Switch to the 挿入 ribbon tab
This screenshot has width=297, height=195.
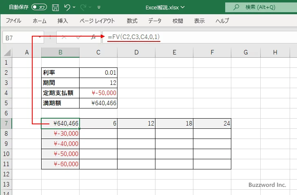pyautogui.click(x=63, y=21)
